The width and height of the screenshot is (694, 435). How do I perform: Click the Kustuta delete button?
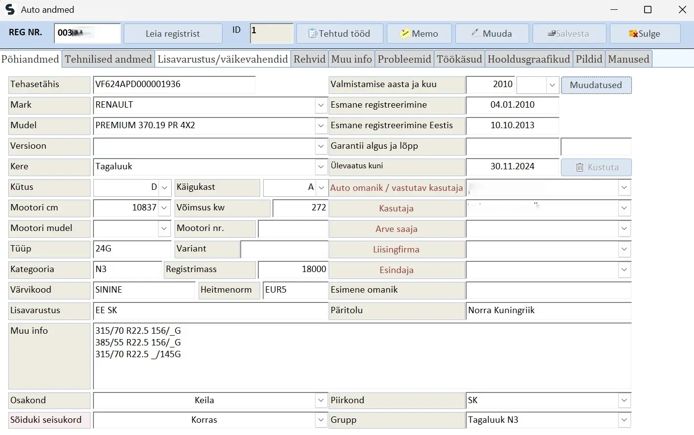[596, 167]
